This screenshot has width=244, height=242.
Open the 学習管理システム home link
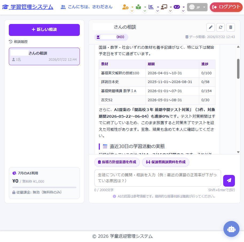(28, 7)
